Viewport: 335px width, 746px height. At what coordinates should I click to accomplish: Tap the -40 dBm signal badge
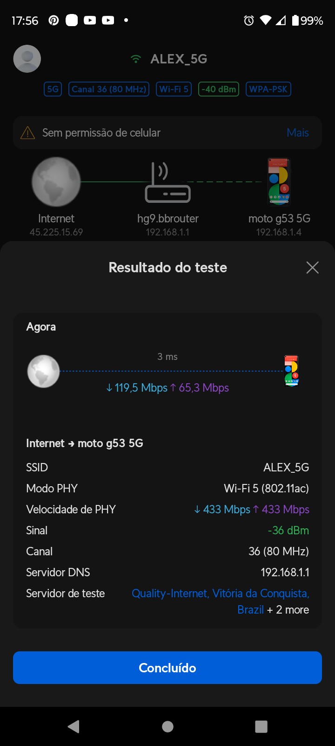[219, 89]
